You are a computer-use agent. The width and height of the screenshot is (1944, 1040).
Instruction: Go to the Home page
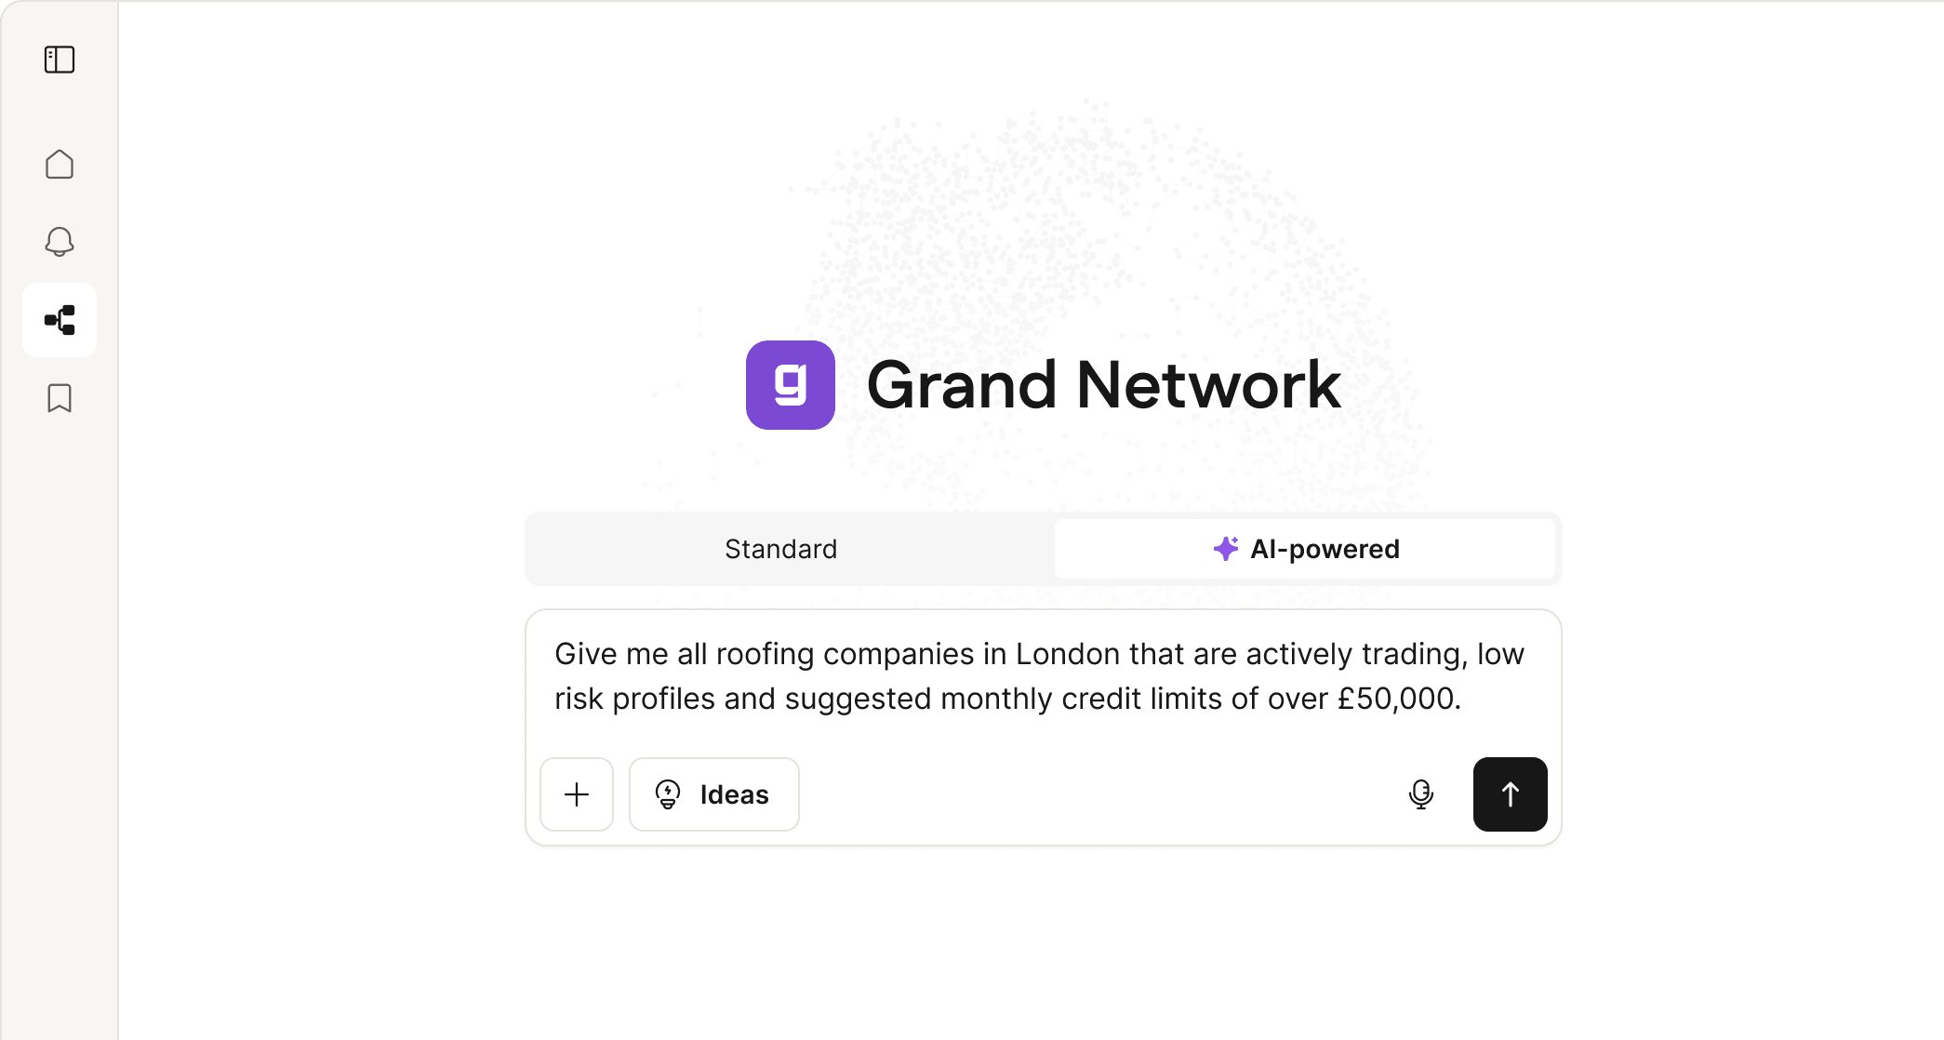click(x=60, y=165)
